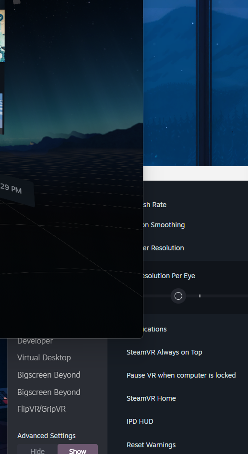The height and width of the screenshot is (454, 248).
Task: Click the colorful game cover thumbnail
Action: (x=2, y=36)
